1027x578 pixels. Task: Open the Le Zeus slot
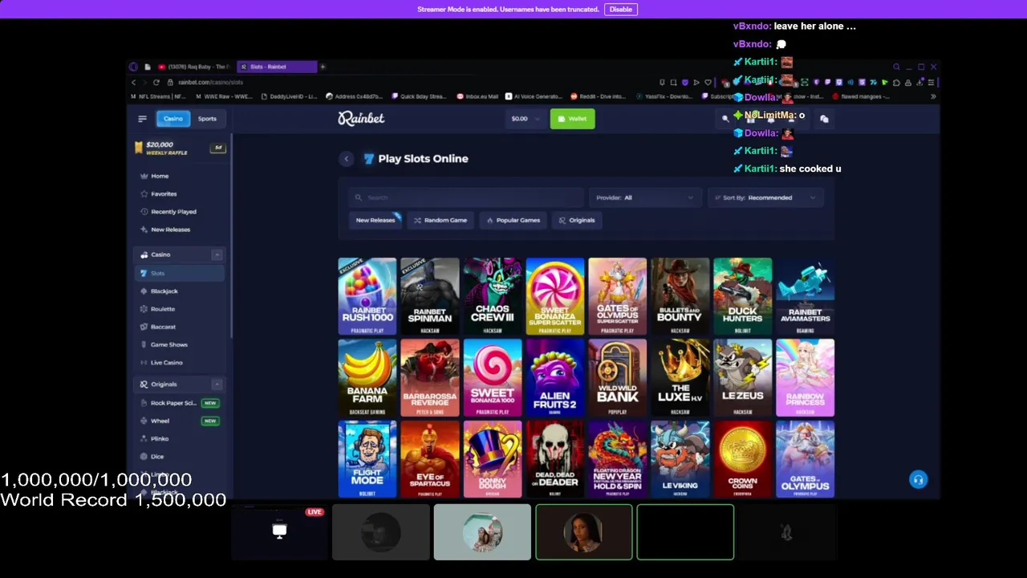point(743,377)
